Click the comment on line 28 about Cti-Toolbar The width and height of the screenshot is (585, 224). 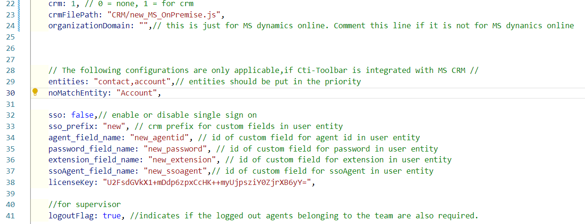(264, 70)
